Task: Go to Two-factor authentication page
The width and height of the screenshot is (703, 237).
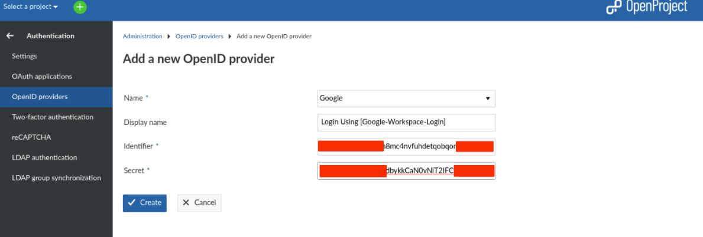Action: [53, 117]
